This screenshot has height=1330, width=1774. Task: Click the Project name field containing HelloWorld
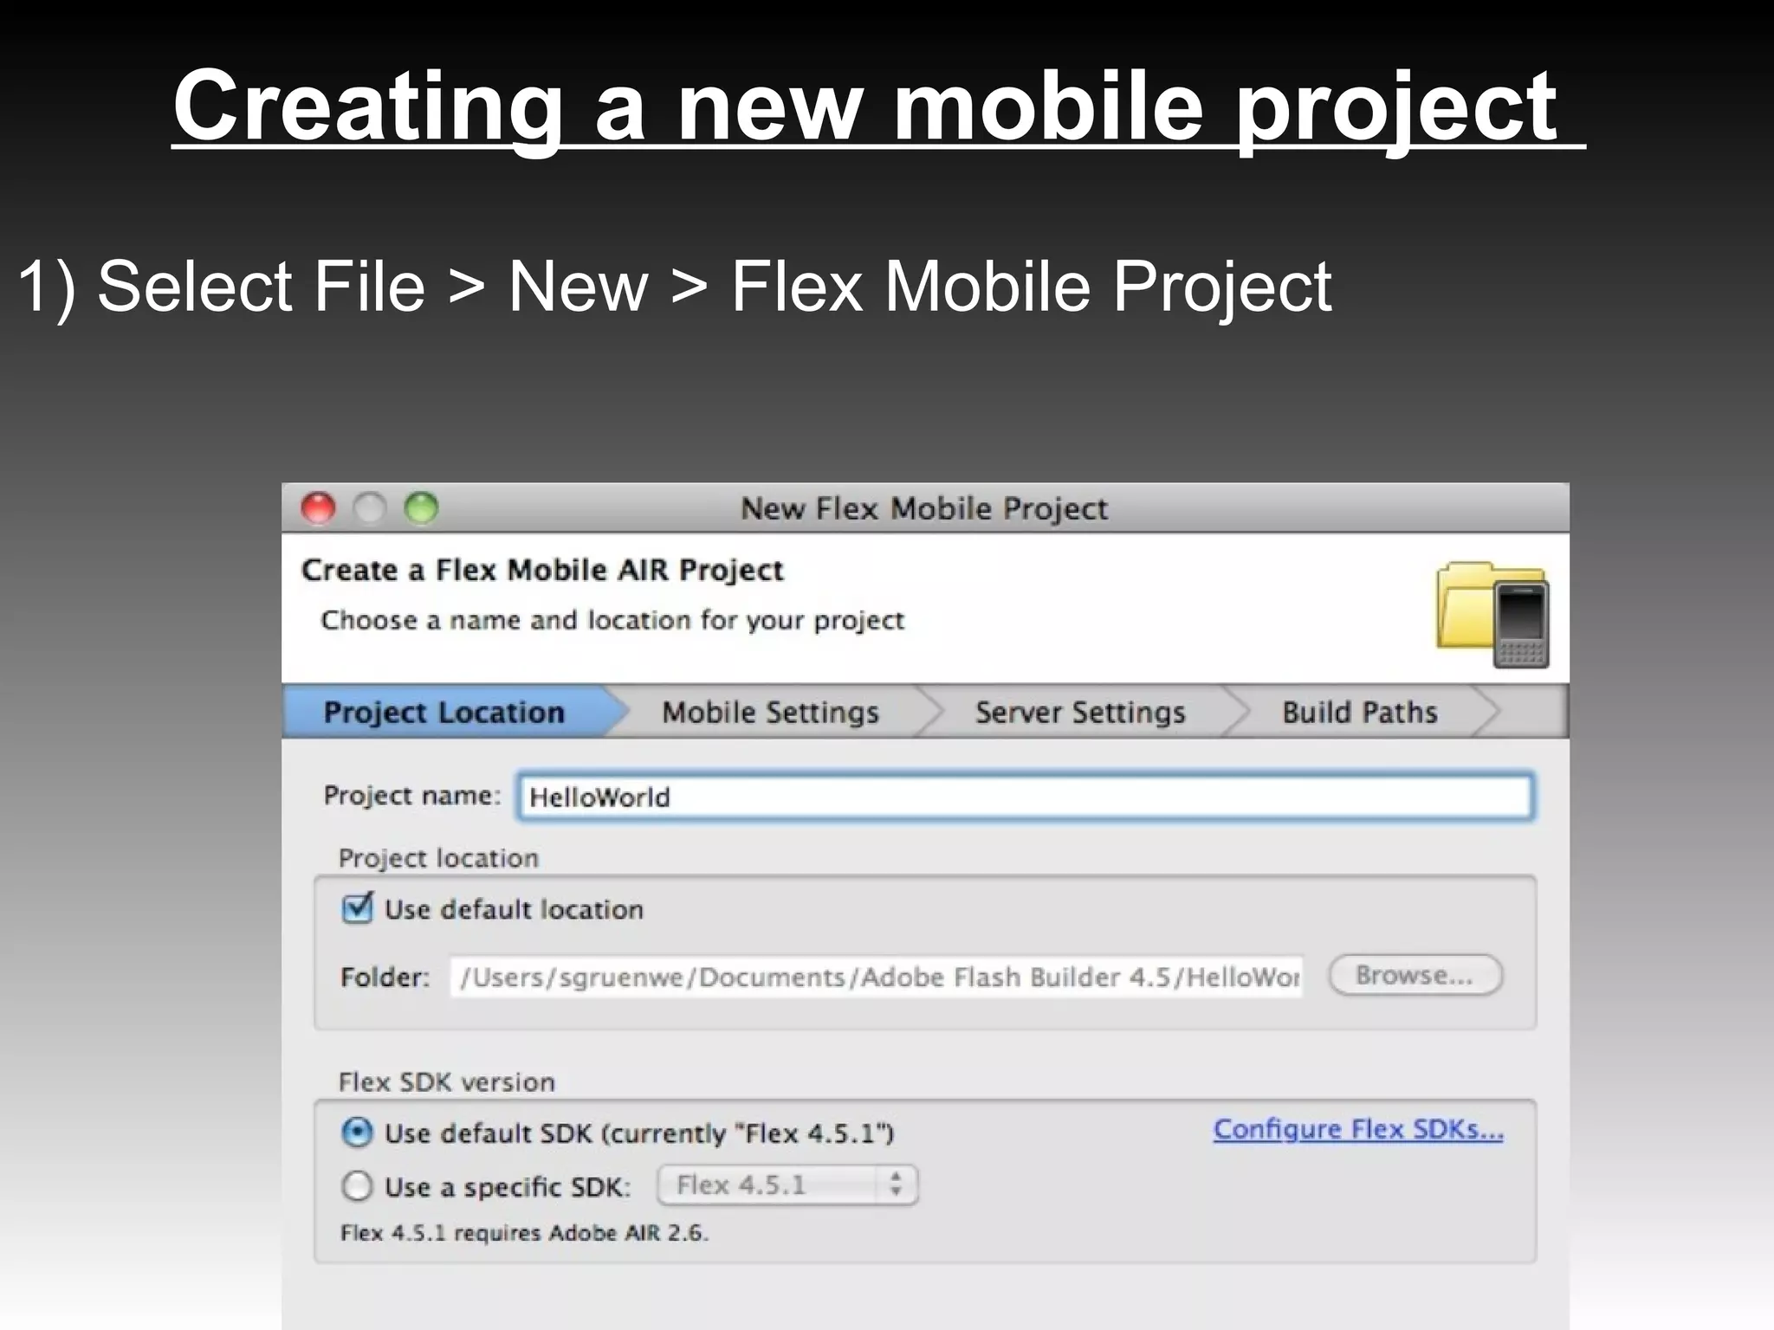coord(1026,797)
